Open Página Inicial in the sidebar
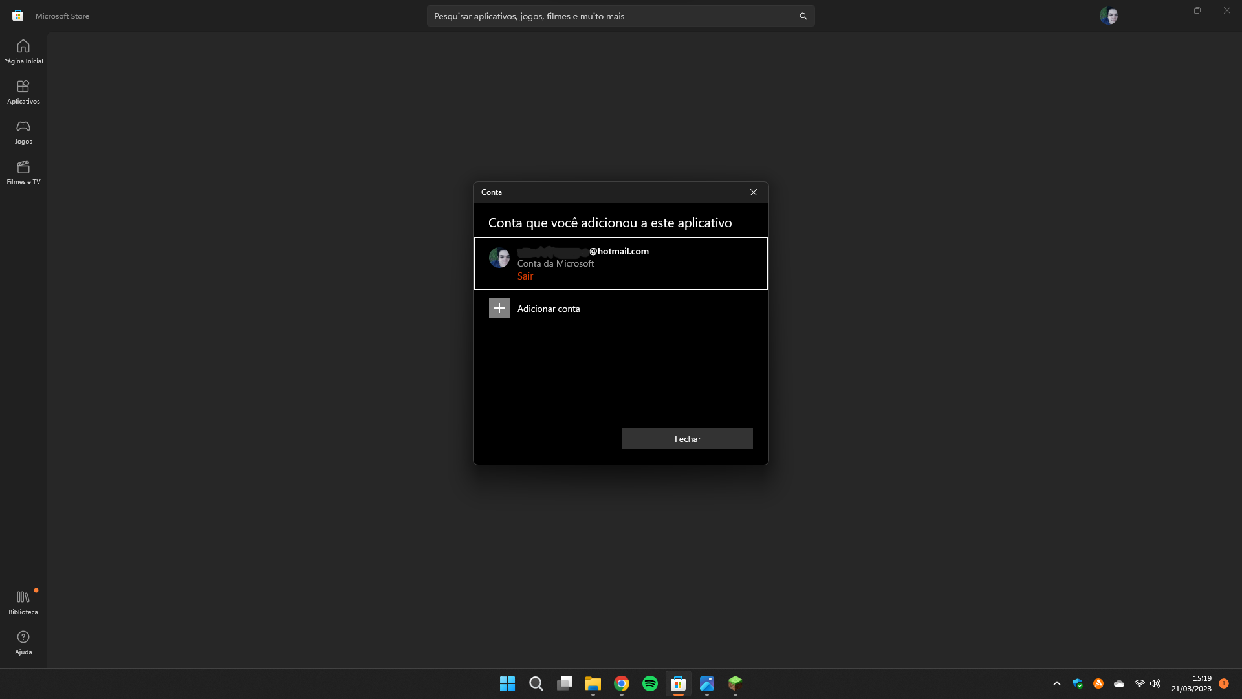This screenshot has width=1242, height=699. [23, 52]
